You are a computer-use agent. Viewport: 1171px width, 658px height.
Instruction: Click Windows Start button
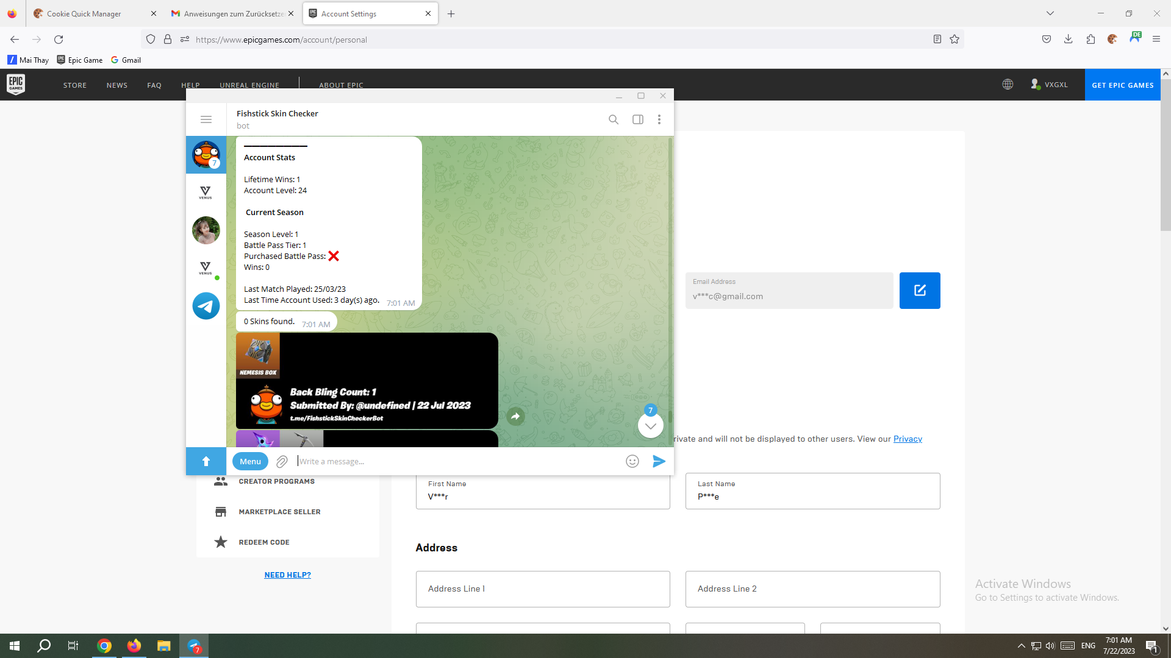[x=15, y=646]
